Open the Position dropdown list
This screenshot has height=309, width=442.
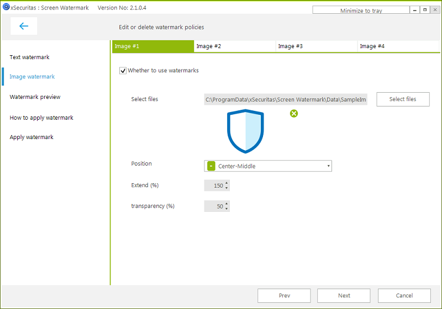328,166
